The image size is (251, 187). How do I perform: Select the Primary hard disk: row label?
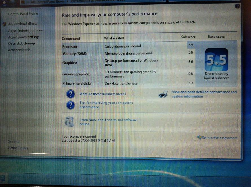[76, 84]
